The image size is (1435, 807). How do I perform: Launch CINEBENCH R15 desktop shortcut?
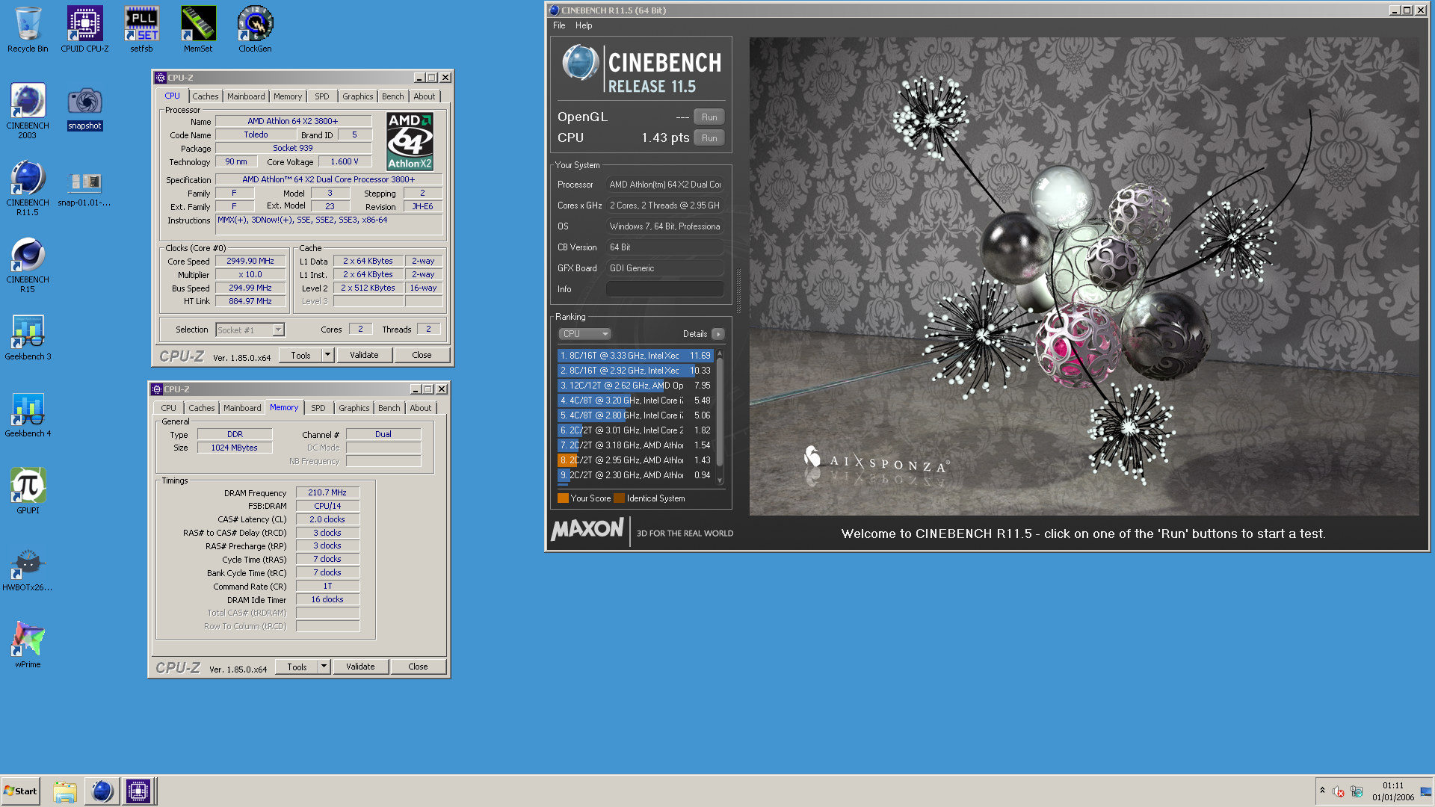click(x=28, y=265)
